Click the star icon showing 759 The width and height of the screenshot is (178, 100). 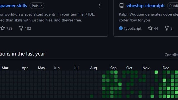[x=3, y=28]
